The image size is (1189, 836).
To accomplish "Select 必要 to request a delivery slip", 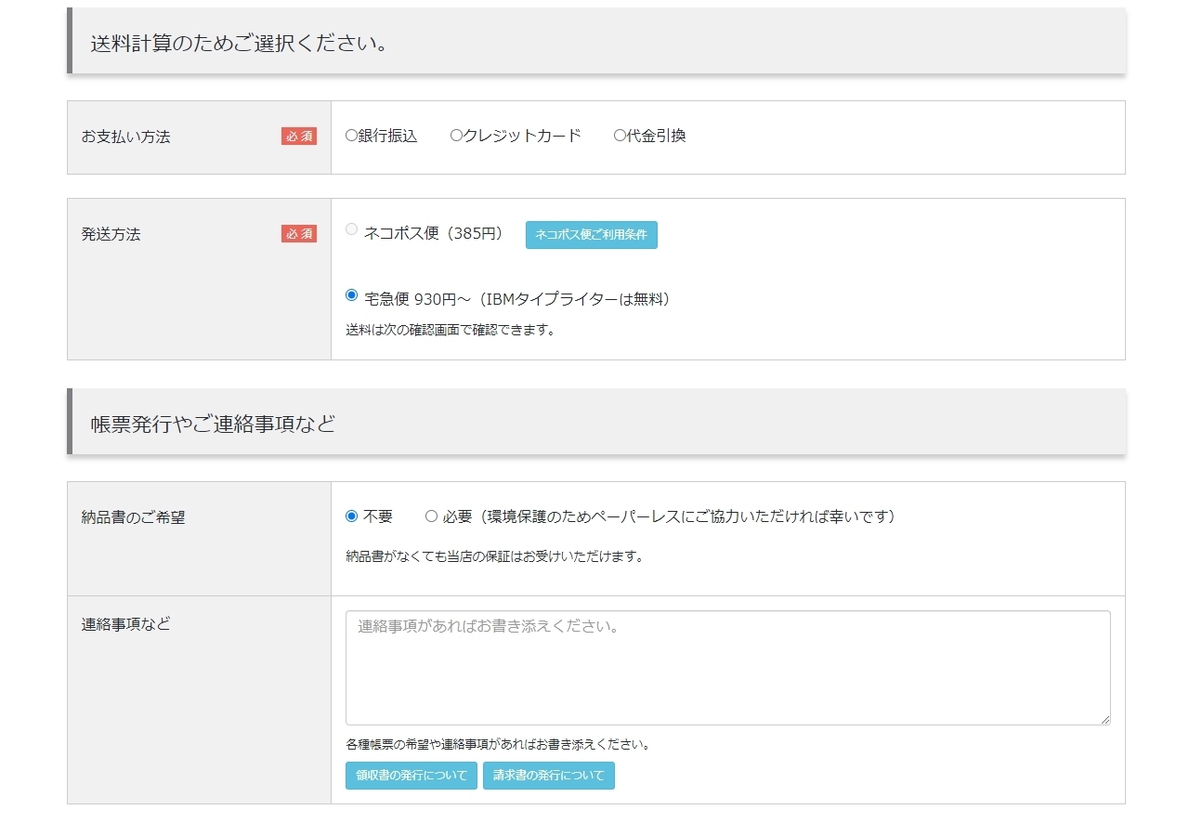I will pyautogui.click(x=431, y=516).
